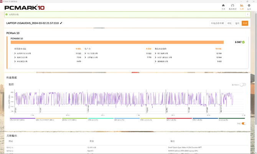Click the NVIDIA GeForce RTX 4060 Laptop GPU cell
This screenshot has width=257, height=154.
click(183, 151)
